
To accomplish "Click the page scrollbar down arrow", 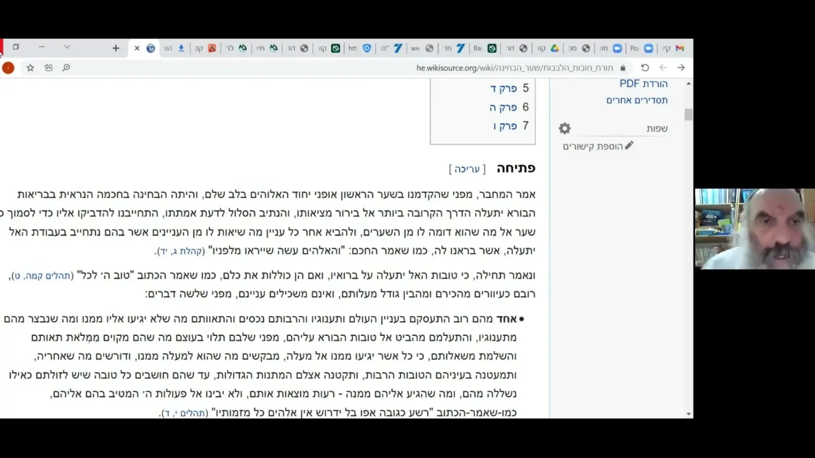I will click(688, 413).
